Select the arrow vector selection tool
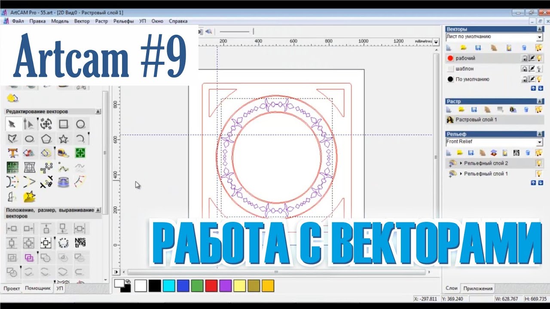The image size is (550, 309). pyautogui.click(x=12, y=124)
